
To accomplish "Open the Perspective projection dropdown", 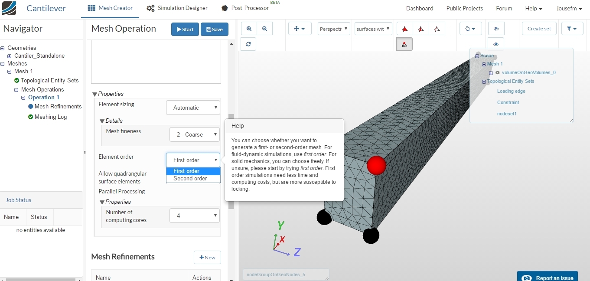I will (334, 29).
